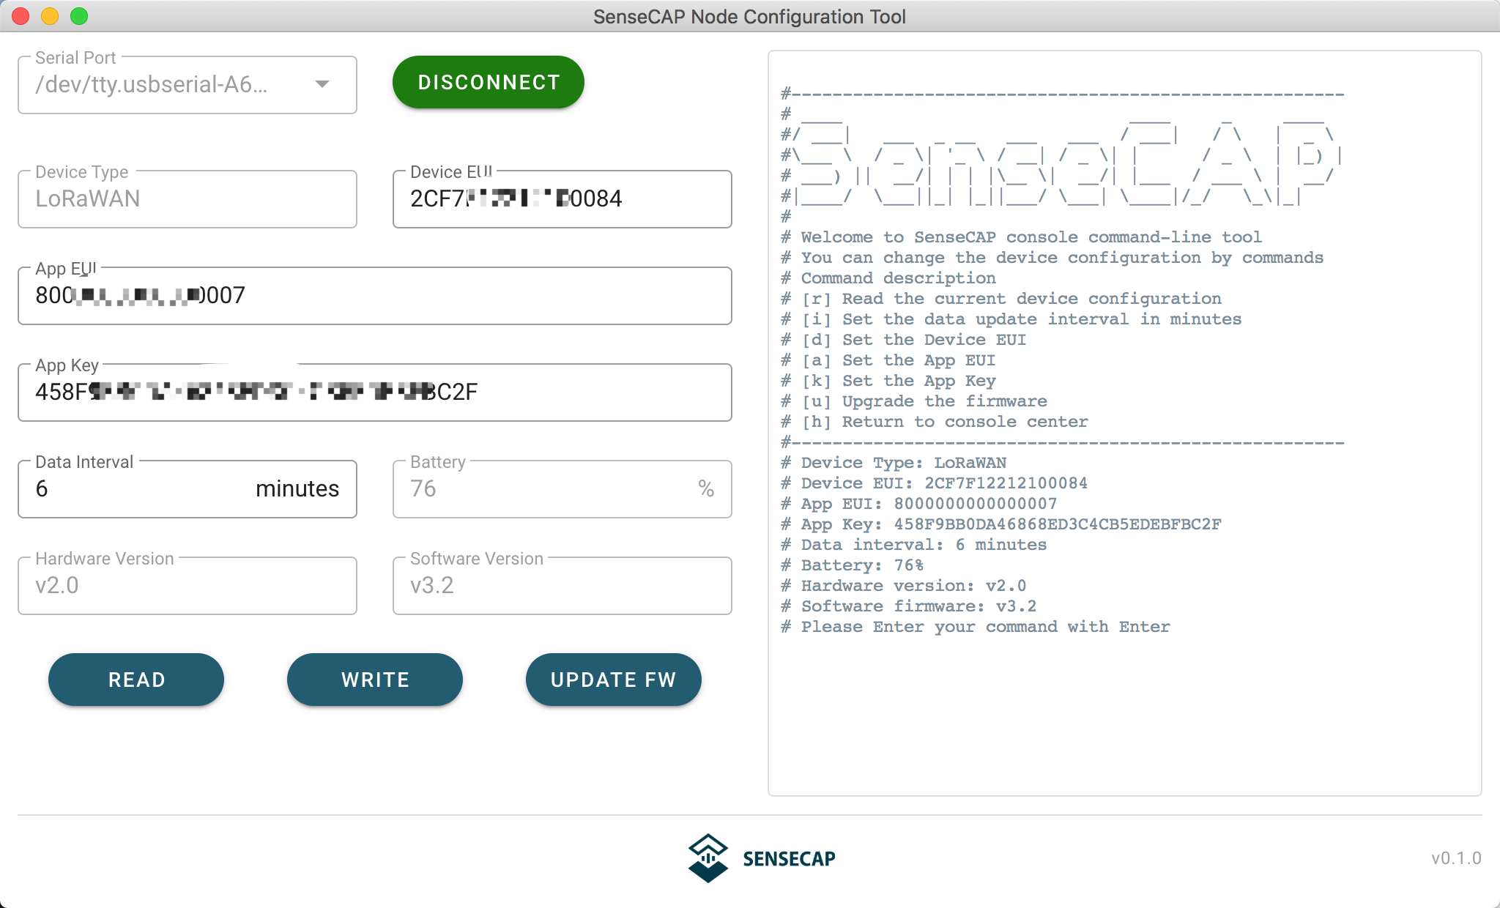Click the Hardware Version v2.0 field
This screenshot has width=1500, height=908.
(x=187, y=586)
